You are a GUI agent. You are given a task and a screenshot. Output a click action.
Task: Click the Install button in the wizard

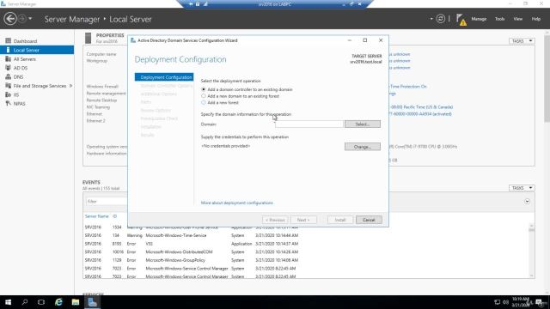(x=340, y=220)
